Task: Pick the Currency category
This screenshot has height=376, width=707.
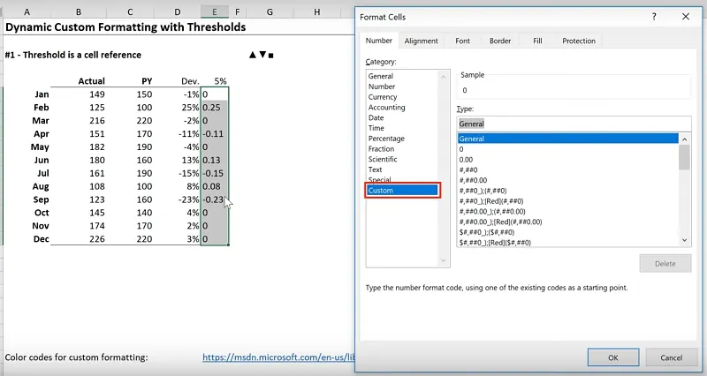Action: (384, 97)
